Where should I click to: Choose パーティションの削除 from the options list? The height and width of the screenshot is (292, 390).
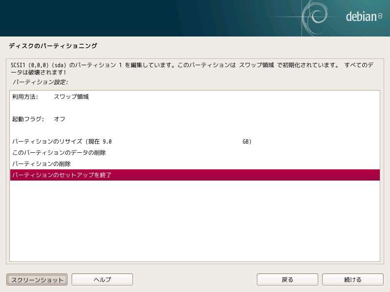point(41,164)
